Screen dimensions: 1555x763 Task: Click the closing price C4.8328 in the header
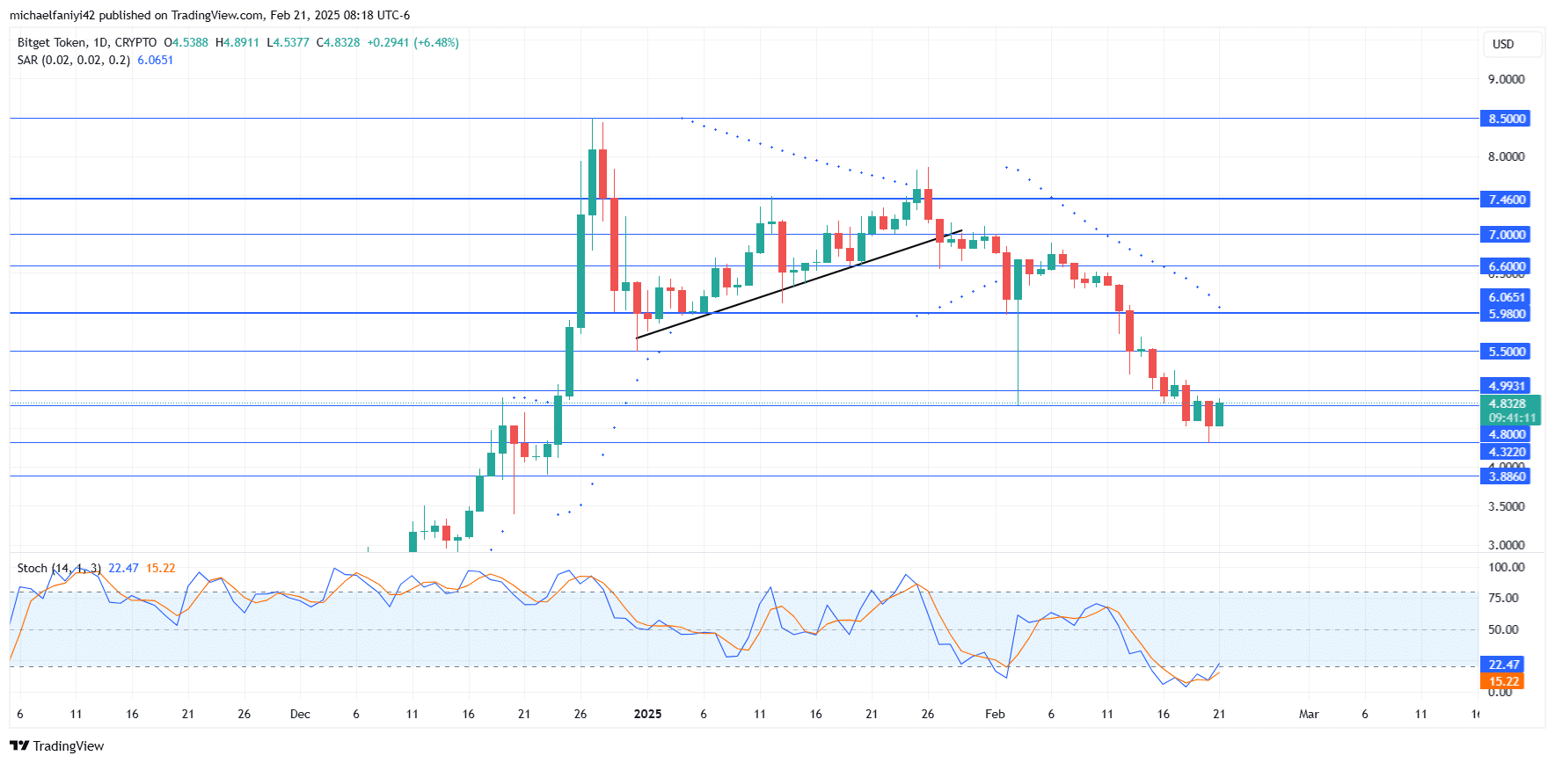pyautogui.click(x=339, y=42)
